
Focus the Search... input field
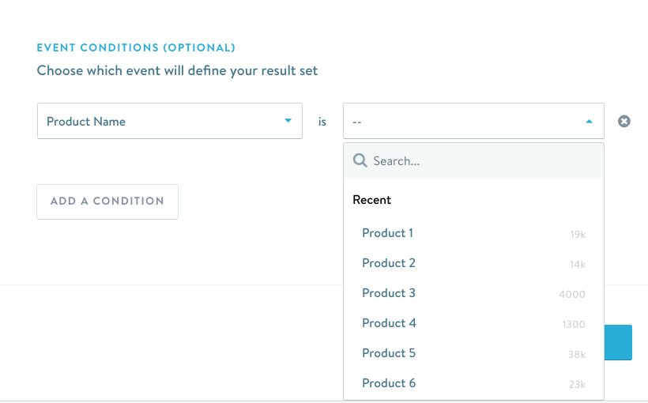(x=482, y=160)
